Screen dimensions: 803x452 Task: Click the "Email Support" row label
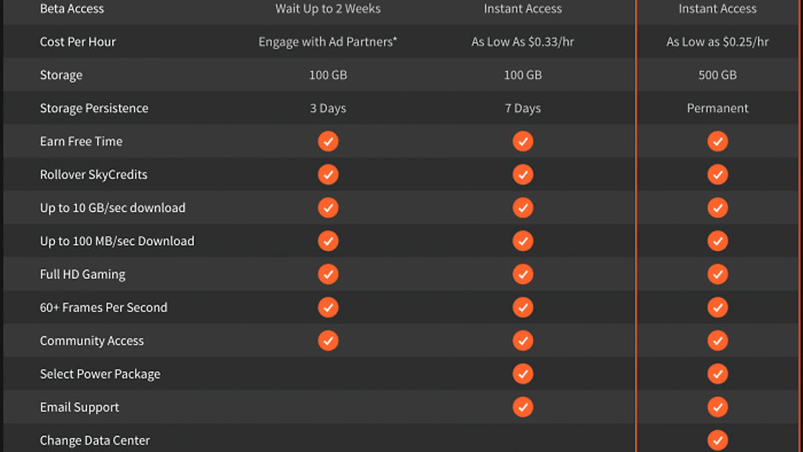pyautogui.click(x=80, y=407)
